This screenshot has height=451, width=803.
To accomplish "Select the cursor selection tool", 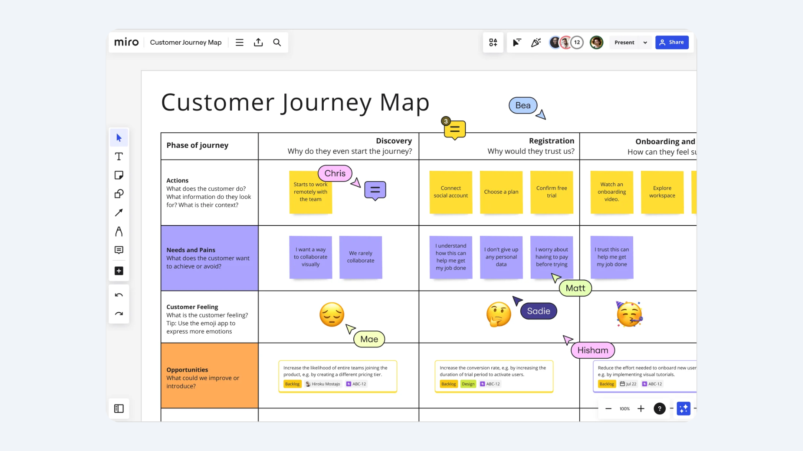I will 119,138.
